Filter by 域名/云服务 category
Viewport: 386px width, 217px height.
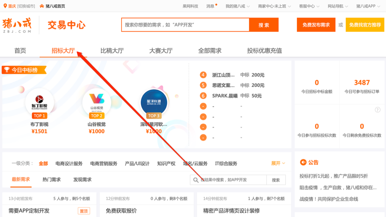(x=195, y=163)
